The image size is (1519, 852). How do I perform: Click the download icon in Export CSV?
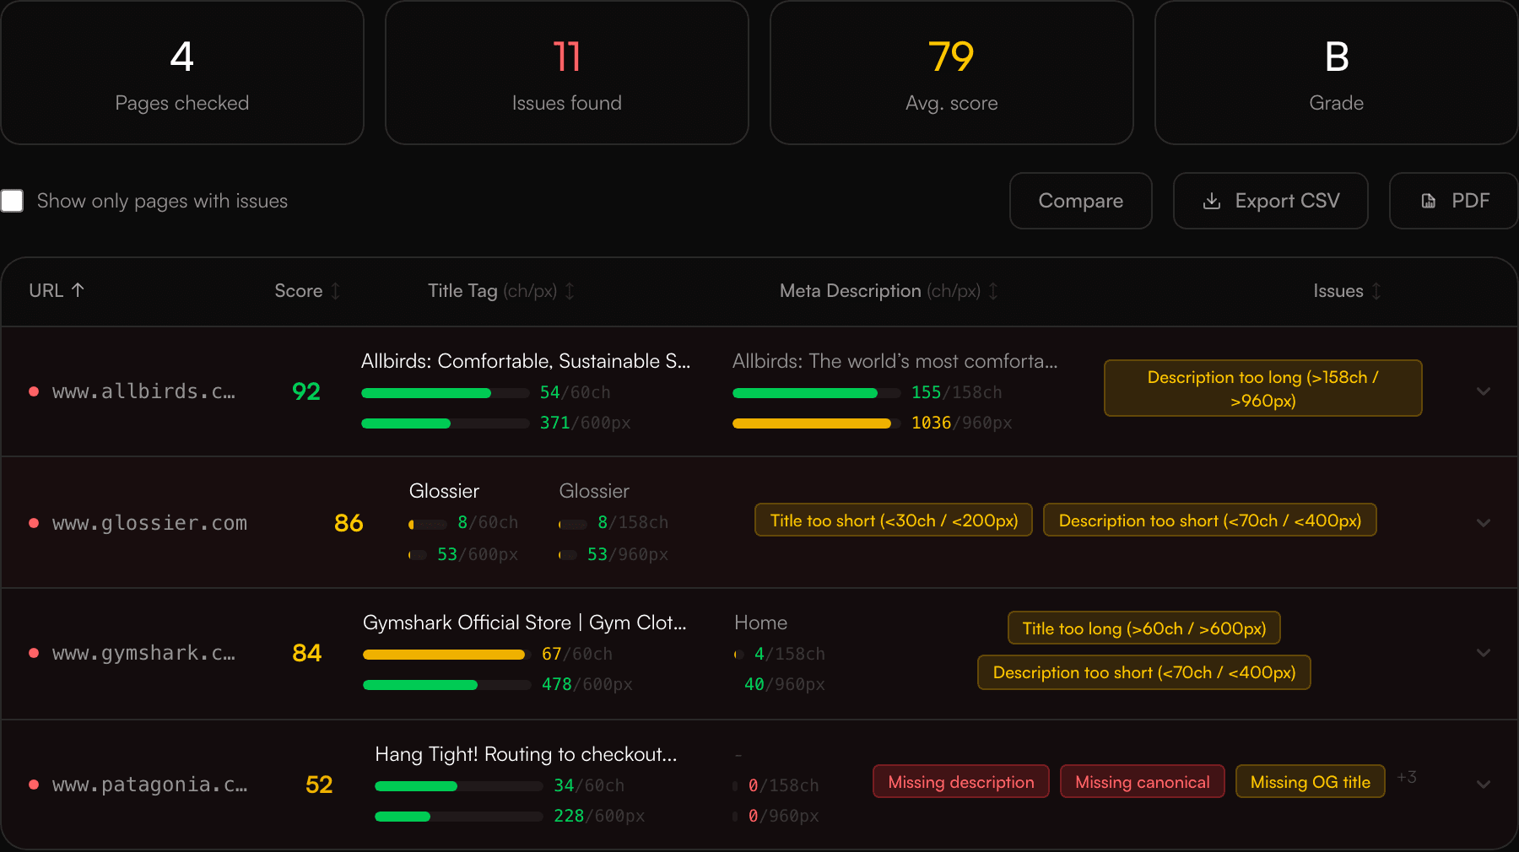click(1212, 201)
